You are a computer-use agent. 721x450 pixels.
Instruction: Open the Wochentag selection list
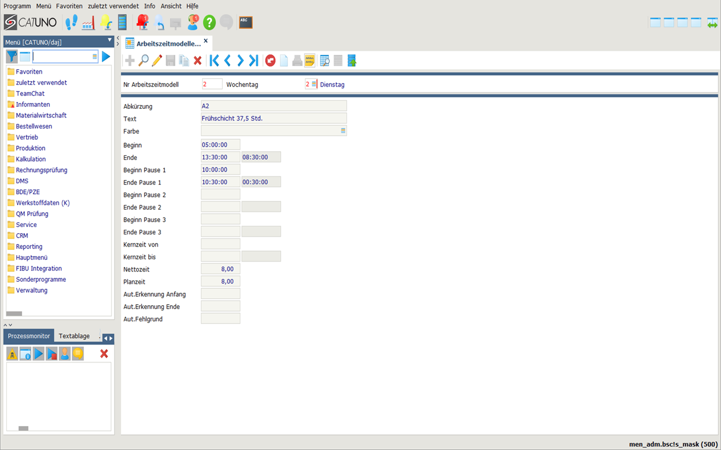tap(314, 84)
